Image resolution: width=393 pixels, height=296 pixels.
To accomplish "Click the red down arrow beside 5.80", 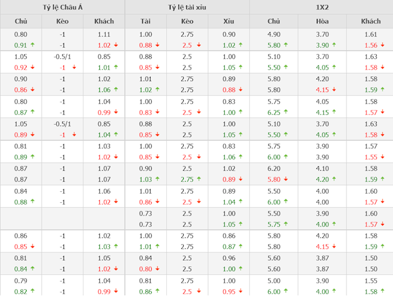I will (x=287, y=179).
